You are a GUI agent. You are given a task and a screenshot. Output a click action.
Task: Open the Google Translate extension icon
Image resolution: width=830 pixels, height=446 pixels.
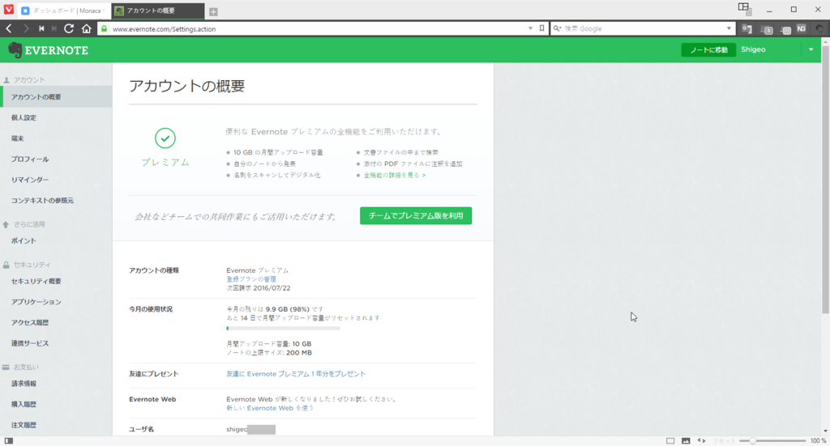[x=747, y=29]
